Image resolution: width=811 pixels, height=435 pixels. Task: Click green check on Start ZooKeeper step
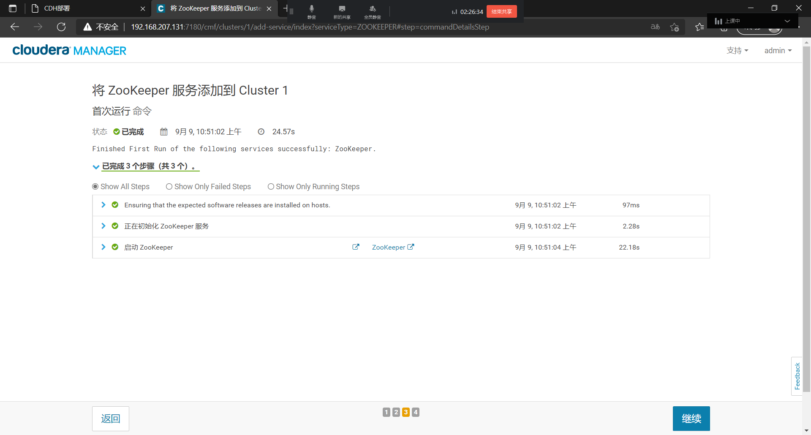[x=115, y=247]
